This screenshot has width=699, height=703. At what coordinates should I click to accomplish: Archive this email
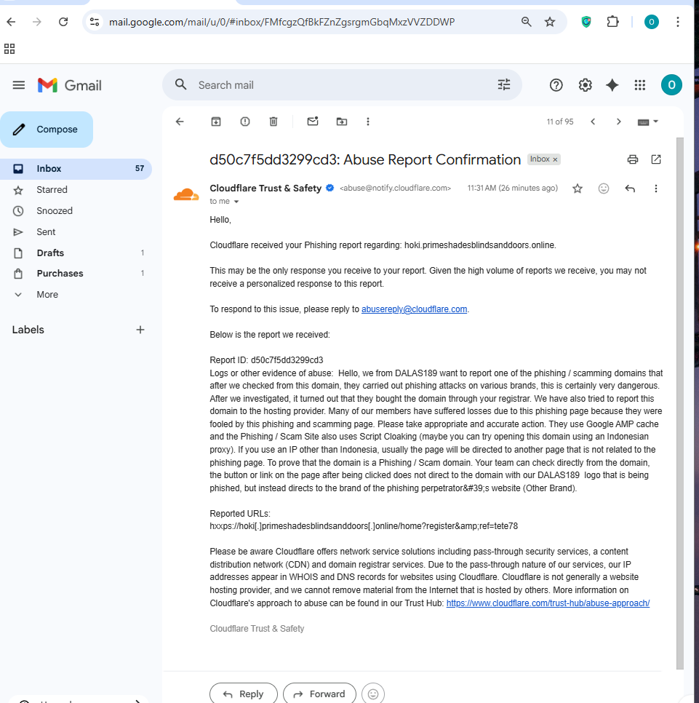coord(216,122)
